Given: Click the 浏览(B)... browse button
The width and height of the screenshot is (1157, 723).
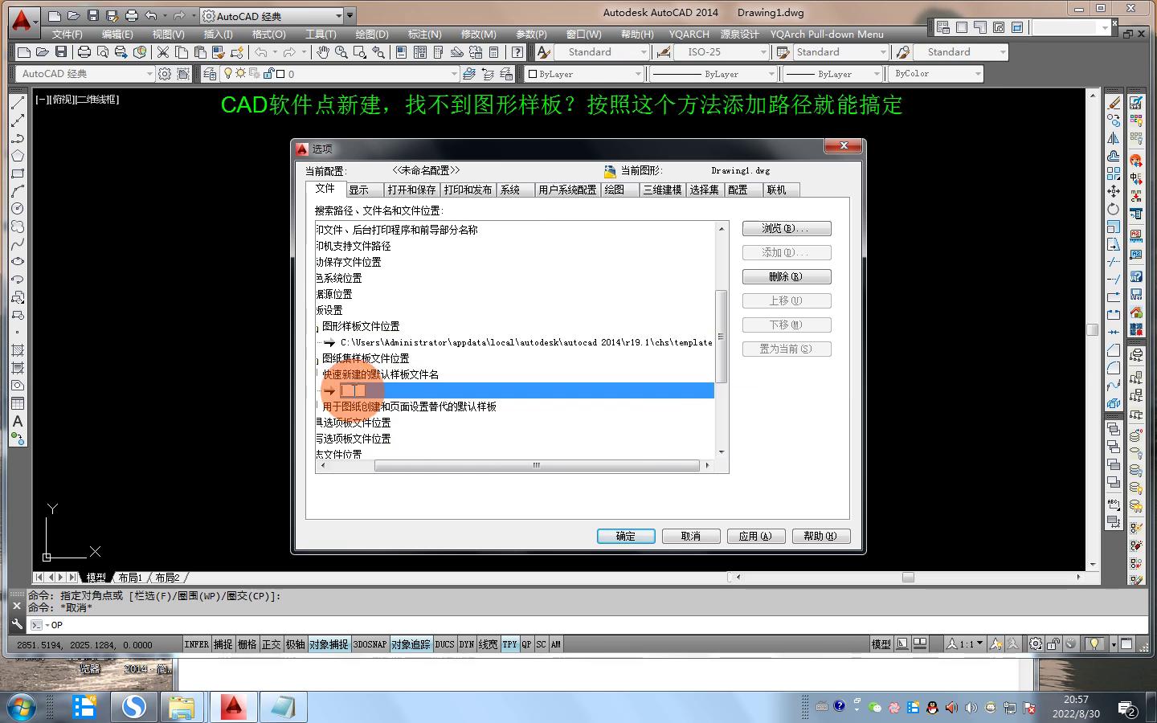Looking at the screenshot, I should [786, 229].
